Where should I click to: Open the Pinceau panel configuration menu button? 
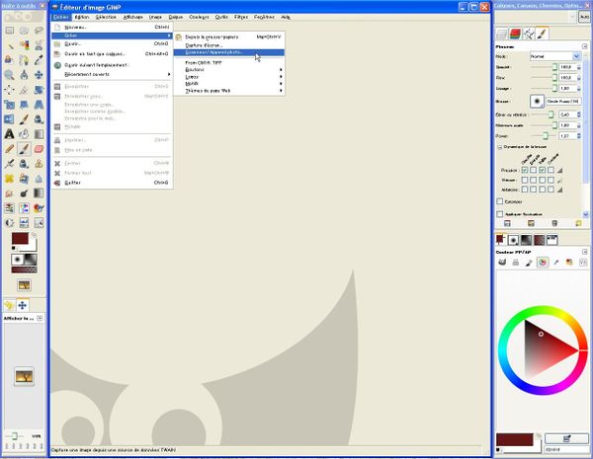point(585,46)
